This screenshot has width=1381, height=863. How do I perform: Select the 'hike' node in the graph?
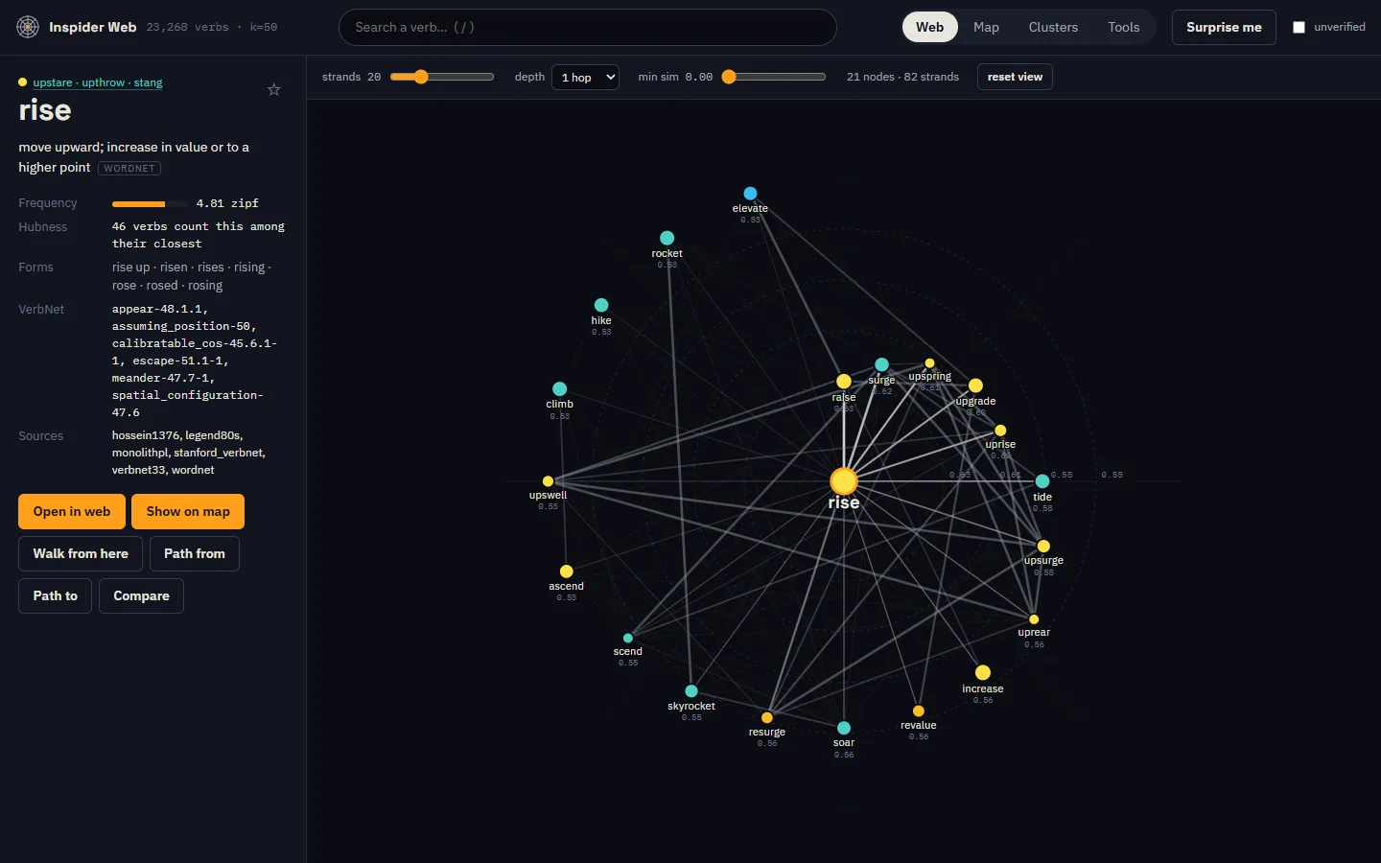(601, 305)
